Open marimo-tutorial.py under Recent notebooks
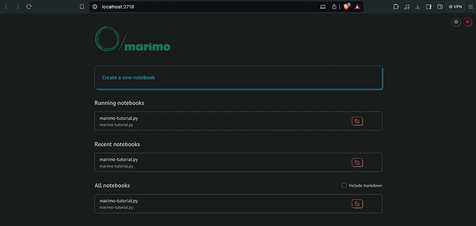Screen dimensions: 476x226 tap(238, 163)
